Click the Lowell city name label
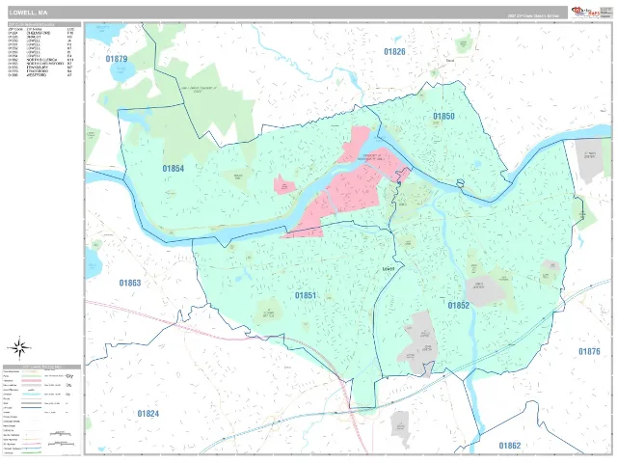 (x=389, y=269)
